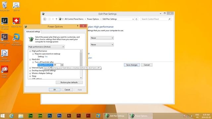This screenshot has width=212, height=119.
Task: Click Restore plan defaults button
Action: [69, 82]
